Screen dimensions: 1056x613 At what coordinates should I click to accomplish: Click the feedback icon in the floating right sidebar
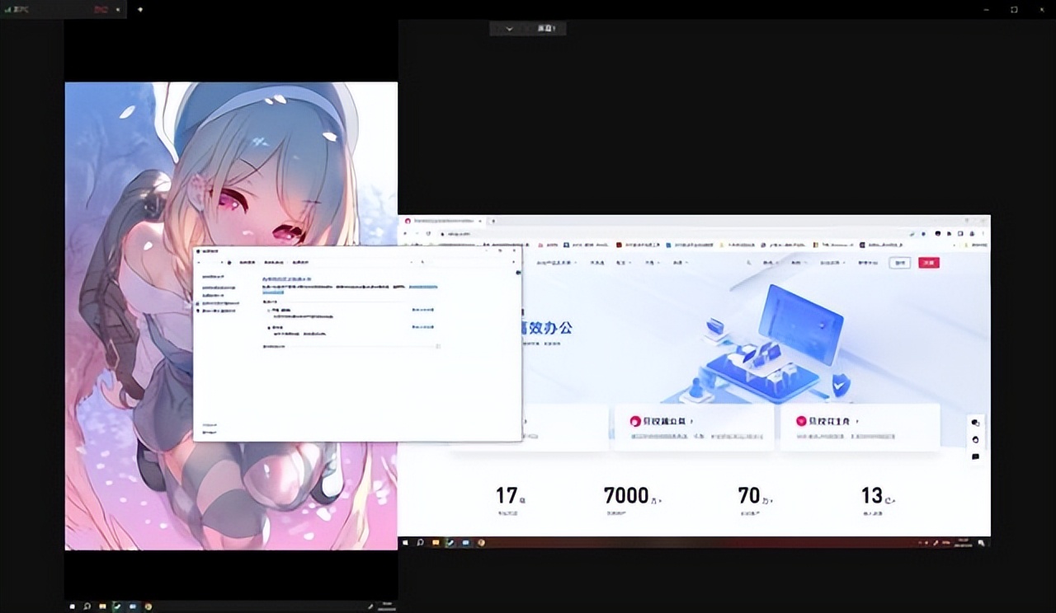975,456
